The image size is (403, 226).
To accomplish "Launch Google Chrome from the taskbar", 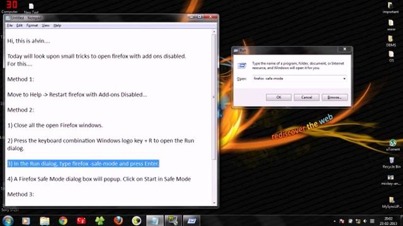I will click(63, 220).
